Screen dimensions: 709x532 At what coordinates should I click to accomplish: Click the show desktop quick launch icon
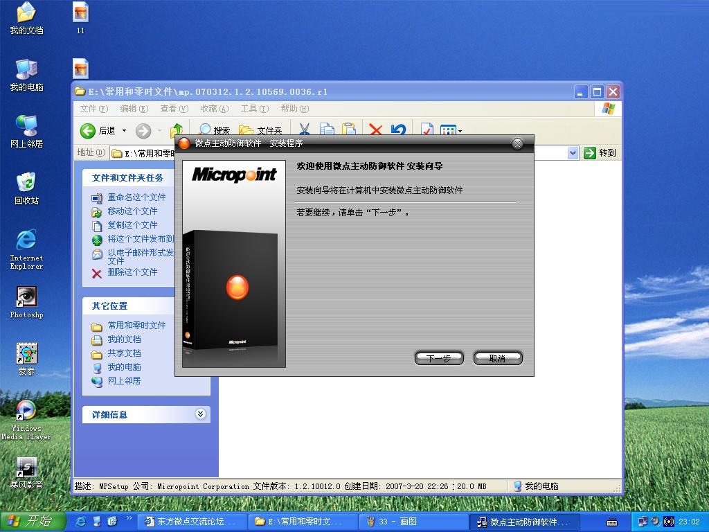97,522
